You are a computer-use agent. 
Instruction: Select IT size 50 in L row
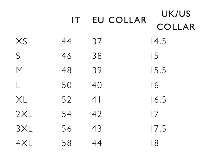click(x=66, y=85)
